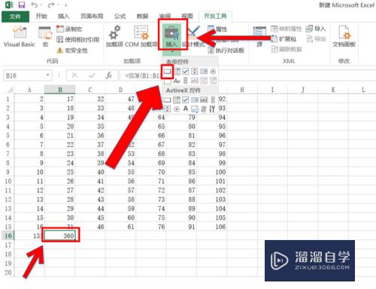
Task: Select ActiveX Toggle Button icon
Action: pyautogui.click(x=204, y=109)
